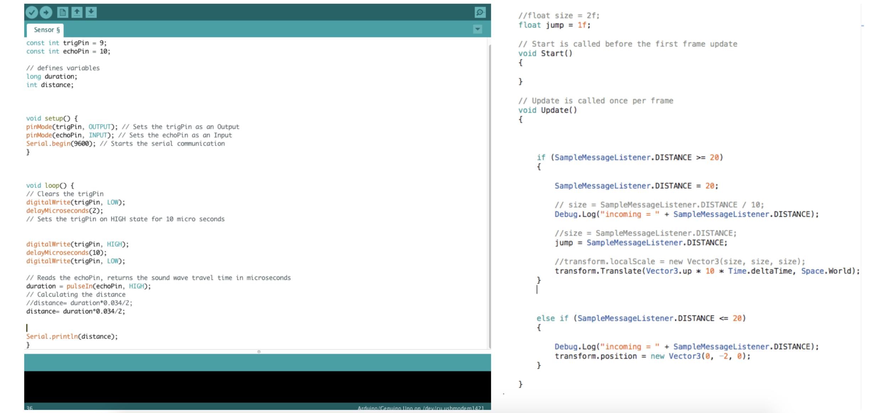
Task: Click the Serial.begin(9600) line
Action: click(126, 144)
